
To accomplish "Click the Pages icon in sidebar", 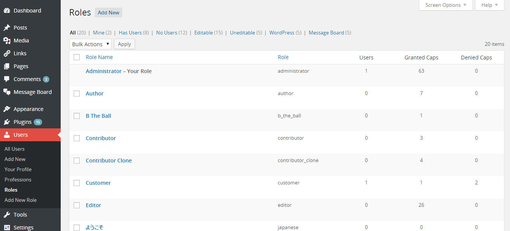I will tap(7, 66).
